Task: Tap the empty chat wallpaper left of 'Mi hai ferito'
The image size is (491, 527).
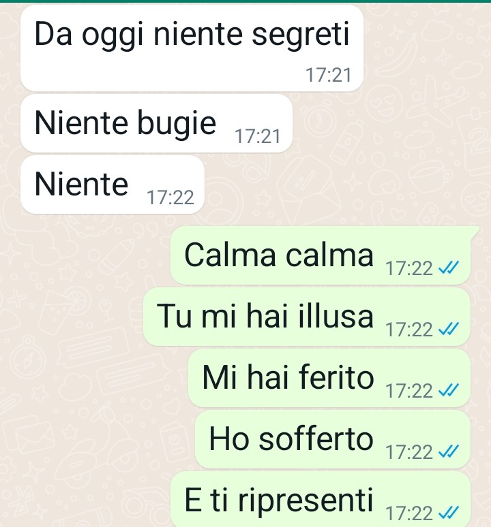Action: (x=94, y=378)
